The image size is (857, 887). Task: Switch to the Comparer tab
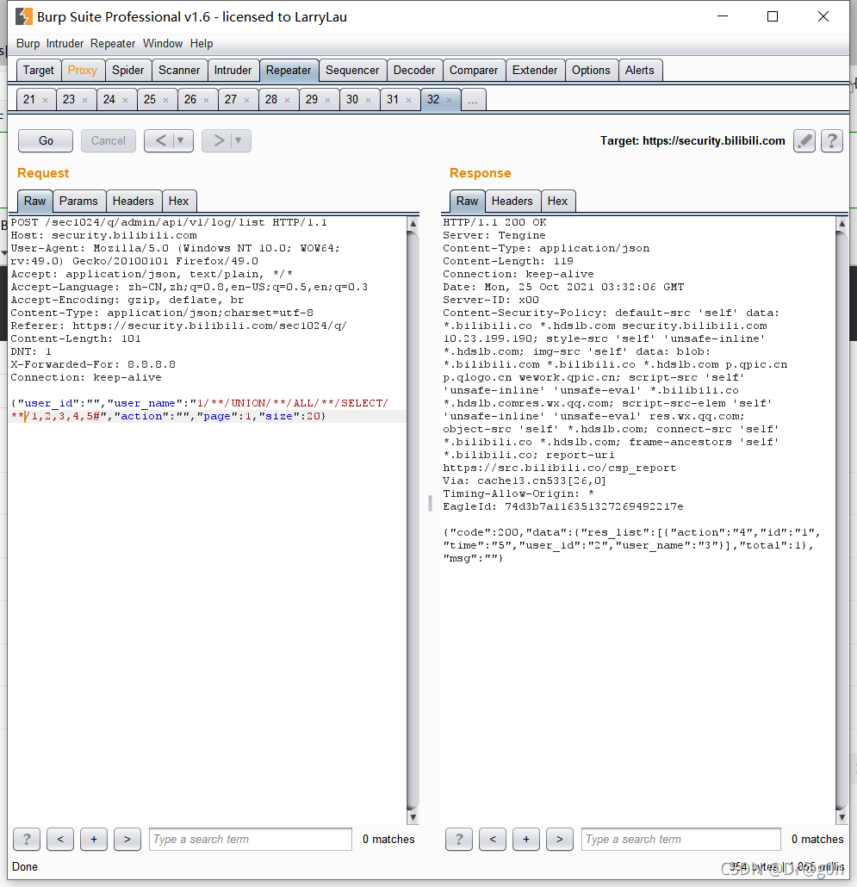coord(474,70)
